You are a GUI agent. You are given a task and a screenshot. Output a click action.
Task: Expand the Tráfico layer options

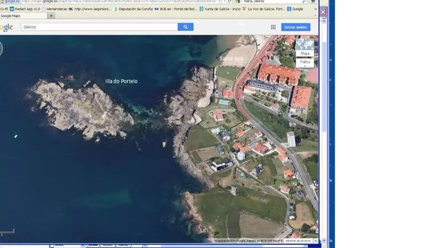click(x=305, y=63)
